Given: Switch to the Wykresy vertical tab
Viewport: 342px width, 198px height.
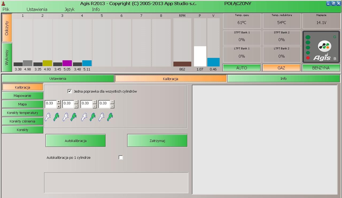Looking at the screenshot, I should point(7,57).
